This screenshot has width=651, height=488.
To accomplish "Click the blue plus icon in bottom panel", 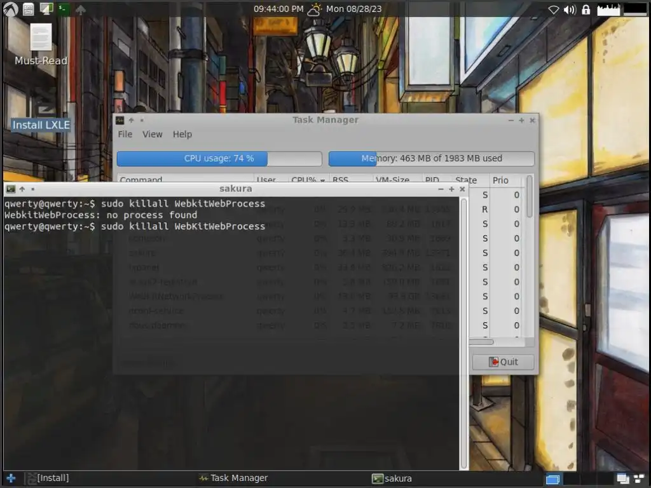I will 11,478.
